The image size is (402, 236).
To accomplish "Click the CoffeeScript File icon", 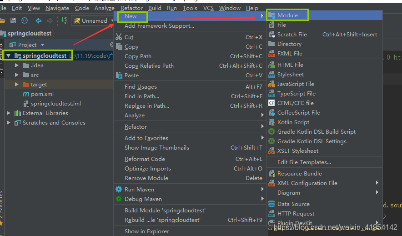I will coord(272,112).
